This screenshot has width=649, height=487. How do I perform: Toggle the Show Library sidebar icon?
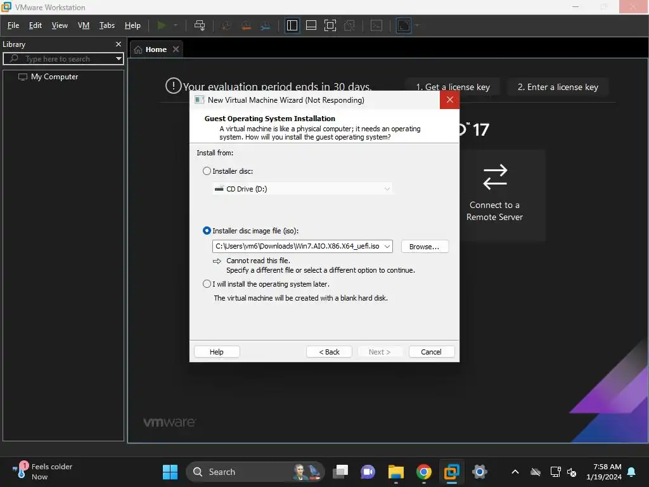coord(292,25)
